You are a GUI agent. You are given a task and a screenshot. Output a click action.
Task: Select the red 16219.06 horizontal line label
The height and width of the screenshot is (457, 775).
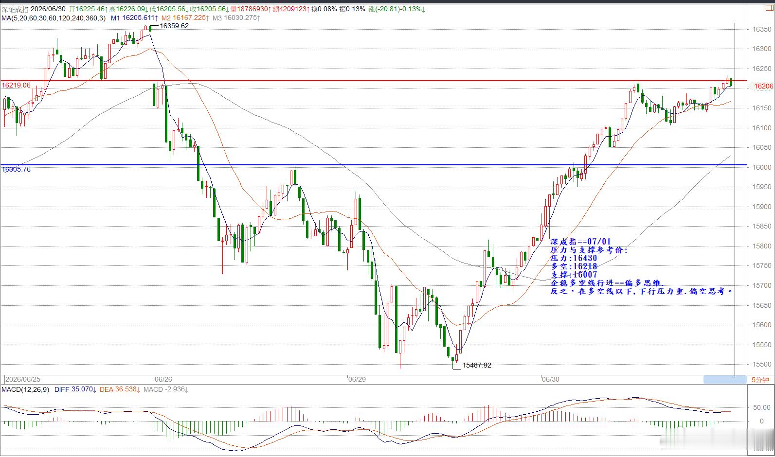click(x=16, y=85)
